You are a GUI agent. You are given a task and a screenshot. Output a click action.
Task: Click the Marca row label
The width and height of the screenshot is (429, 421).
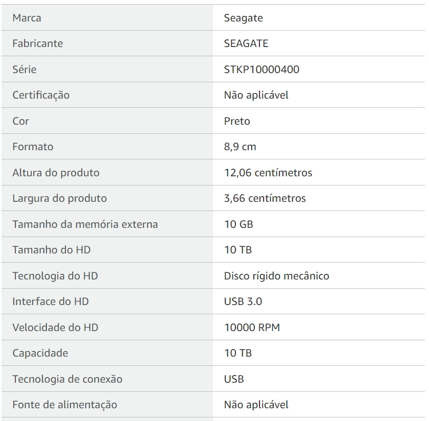tap(27, 18)
